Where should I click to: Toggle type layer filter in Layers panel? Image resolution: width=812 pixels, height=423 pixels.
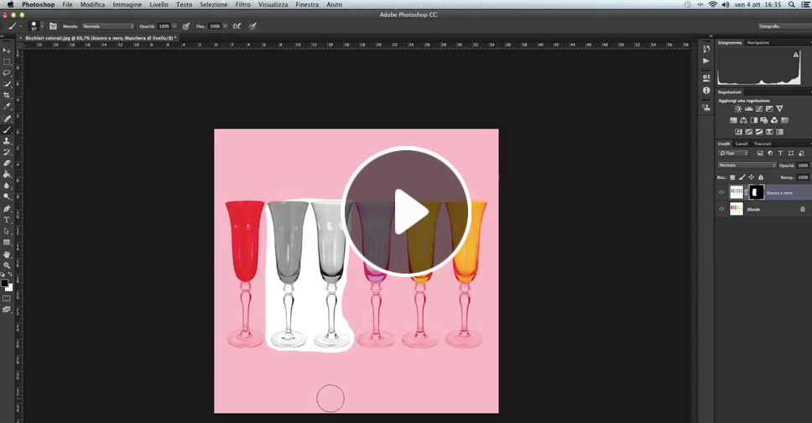pyautogui.click(x=780, y=154)
